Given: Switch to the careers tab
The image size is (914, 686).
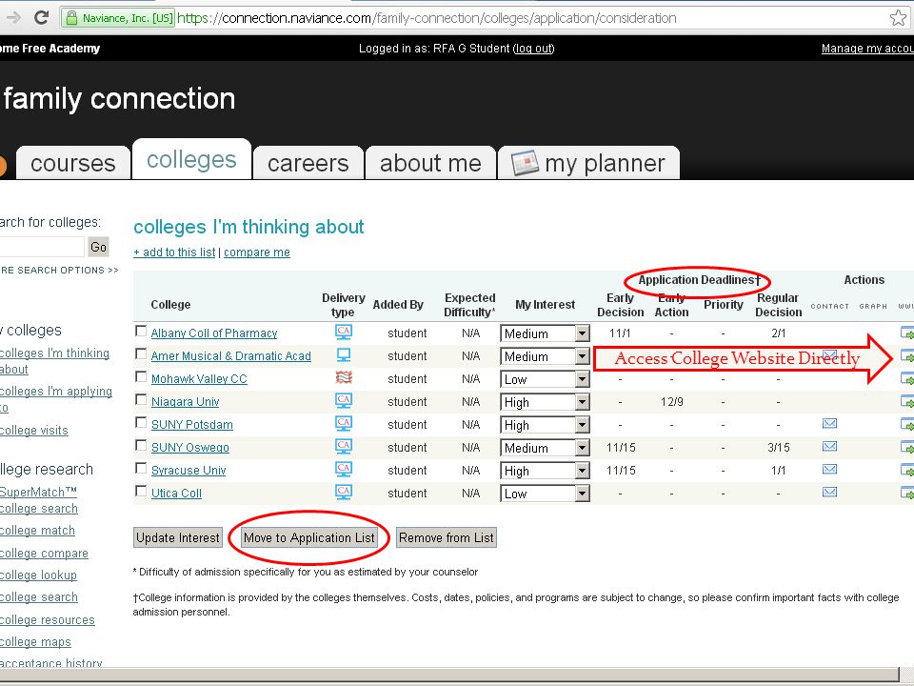Looking at the screenshot, I should tap(308, 163).
